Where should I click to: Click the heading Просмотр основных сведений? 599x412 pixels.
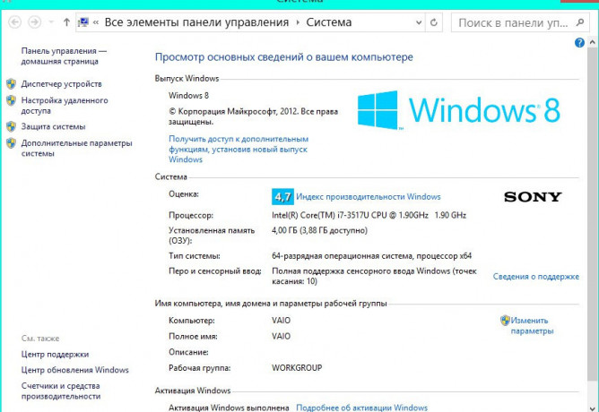284,57
